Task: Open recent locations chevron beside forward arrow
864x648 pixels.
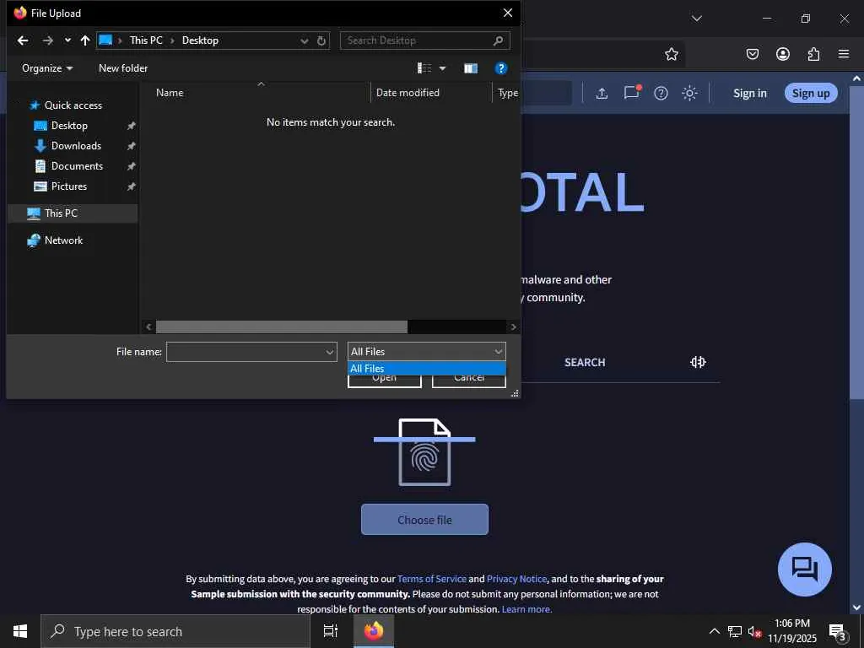Action: point(67,40)
